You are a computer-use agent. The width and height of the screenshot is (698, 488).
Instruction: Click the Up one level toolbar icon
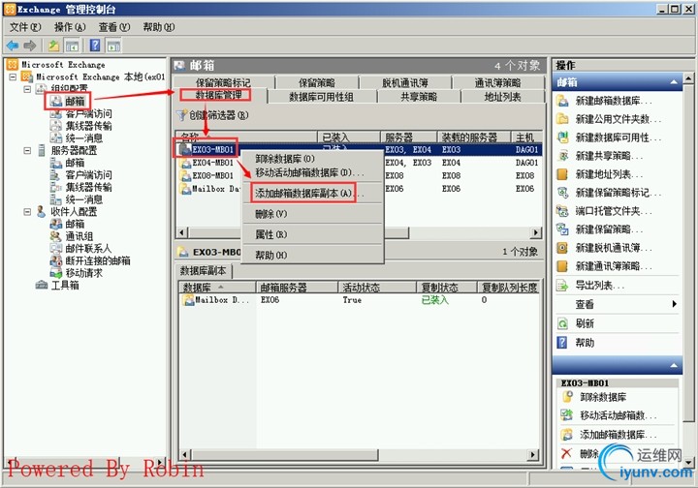click(54, 46)
